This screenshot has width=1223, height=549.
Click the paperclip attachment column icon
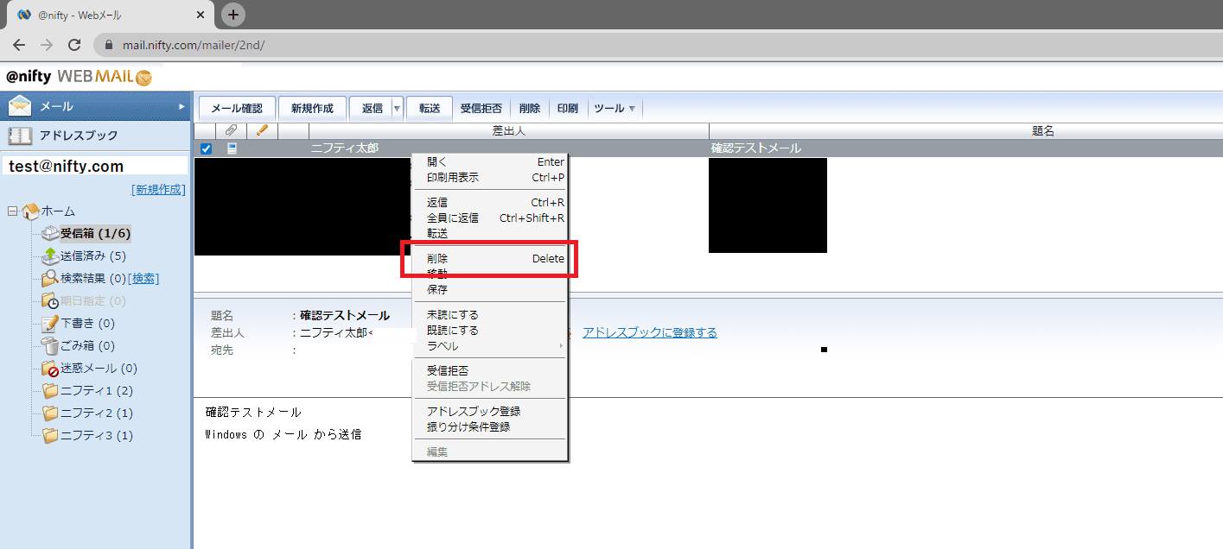[231, 130]
